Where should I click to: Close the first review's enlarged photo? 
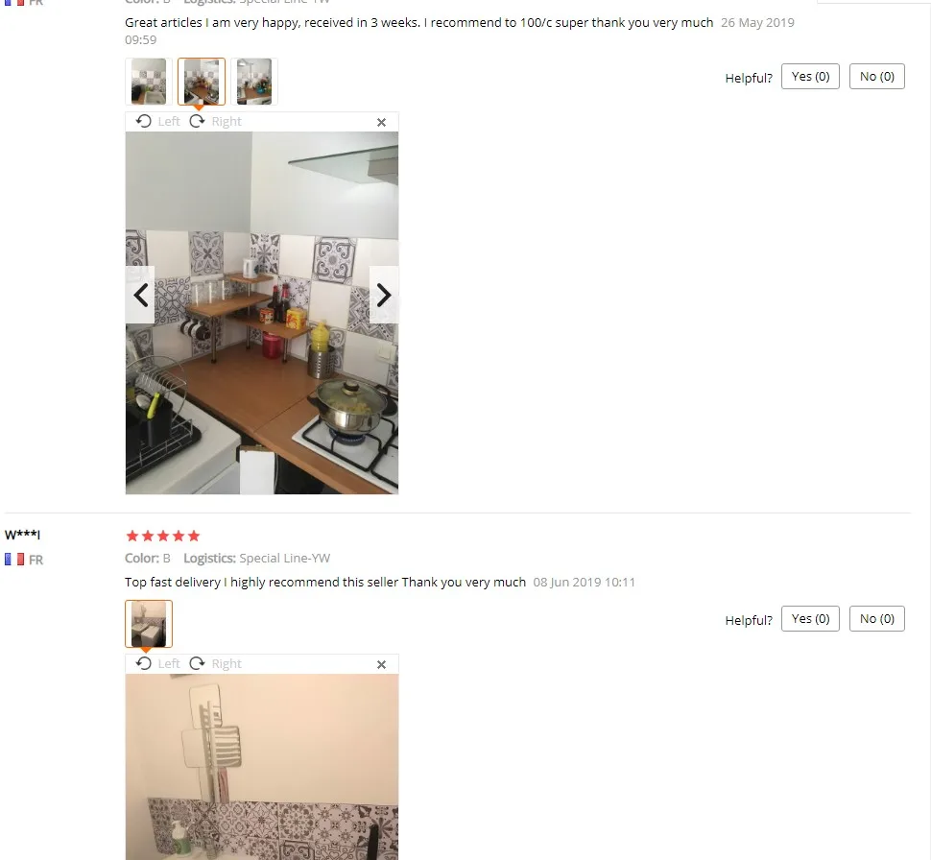tap(381, 122)
